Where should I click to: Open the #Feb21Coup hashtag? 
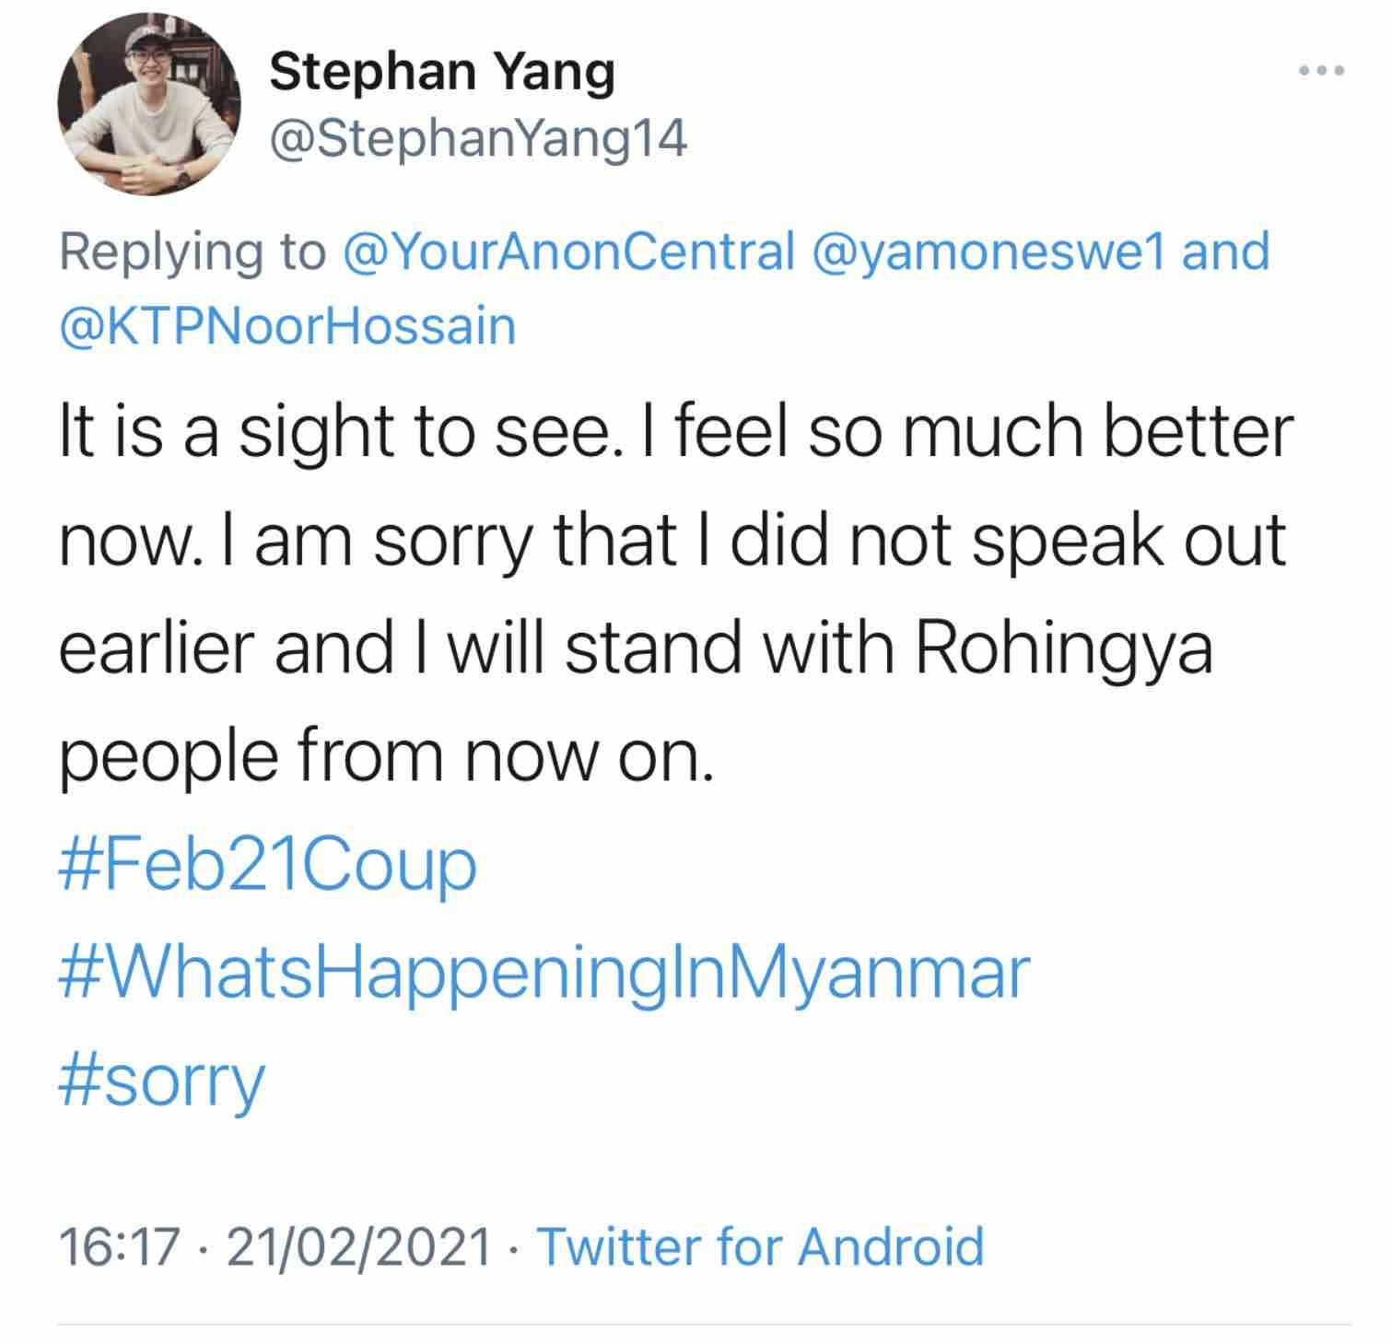point(267,863)
